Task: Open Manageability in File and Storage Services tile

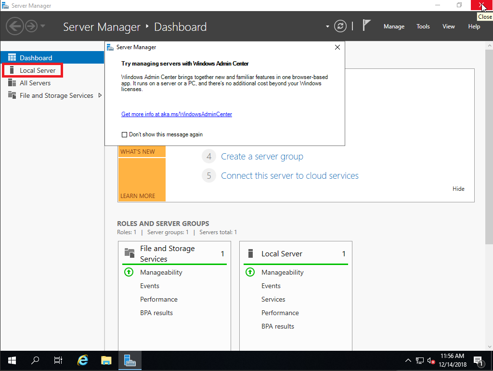Action: [x=161, y=273]
